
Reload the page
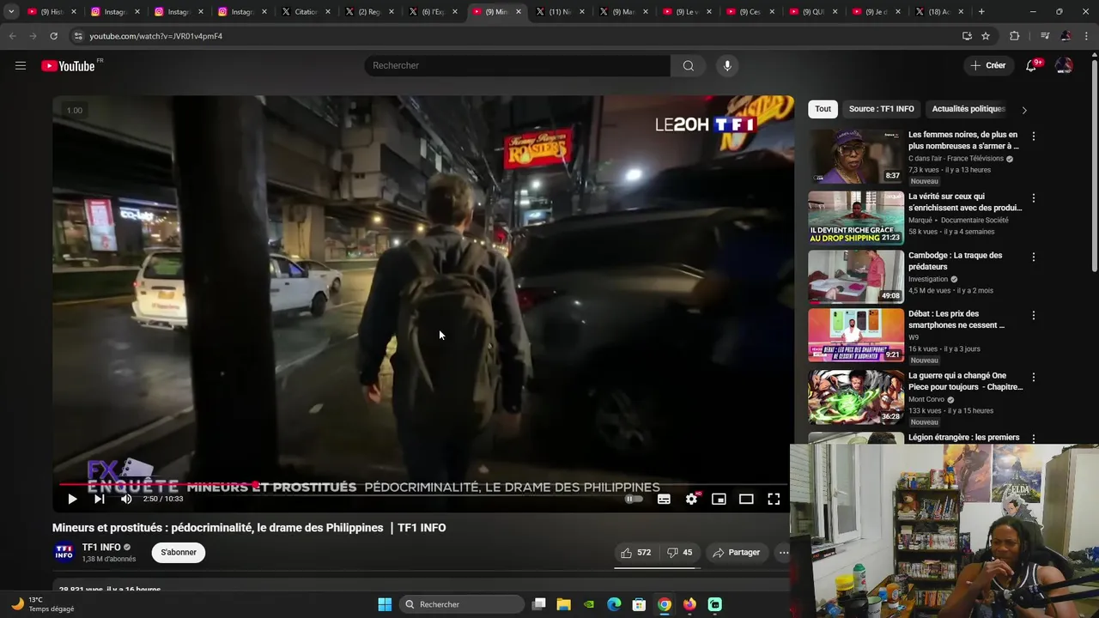pos(53,36)
